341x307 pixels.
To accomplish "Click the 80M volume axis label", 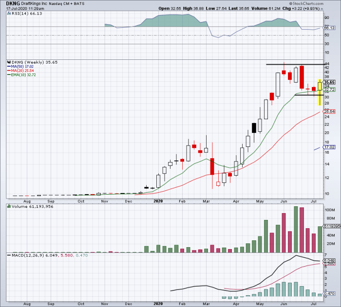I will (x=330, y=218).
